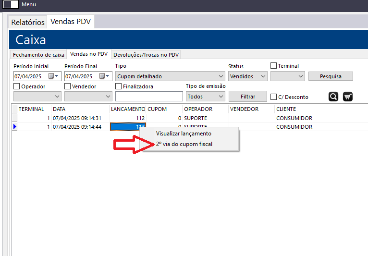Check the Operador filter checkbox
This screenshot has width=368, height=256.
(x=17, y=86)
